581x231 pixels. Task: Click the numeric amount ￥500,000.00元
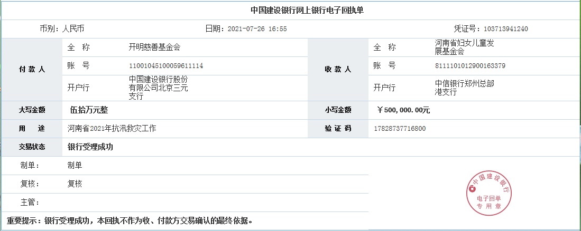[403, 110]
